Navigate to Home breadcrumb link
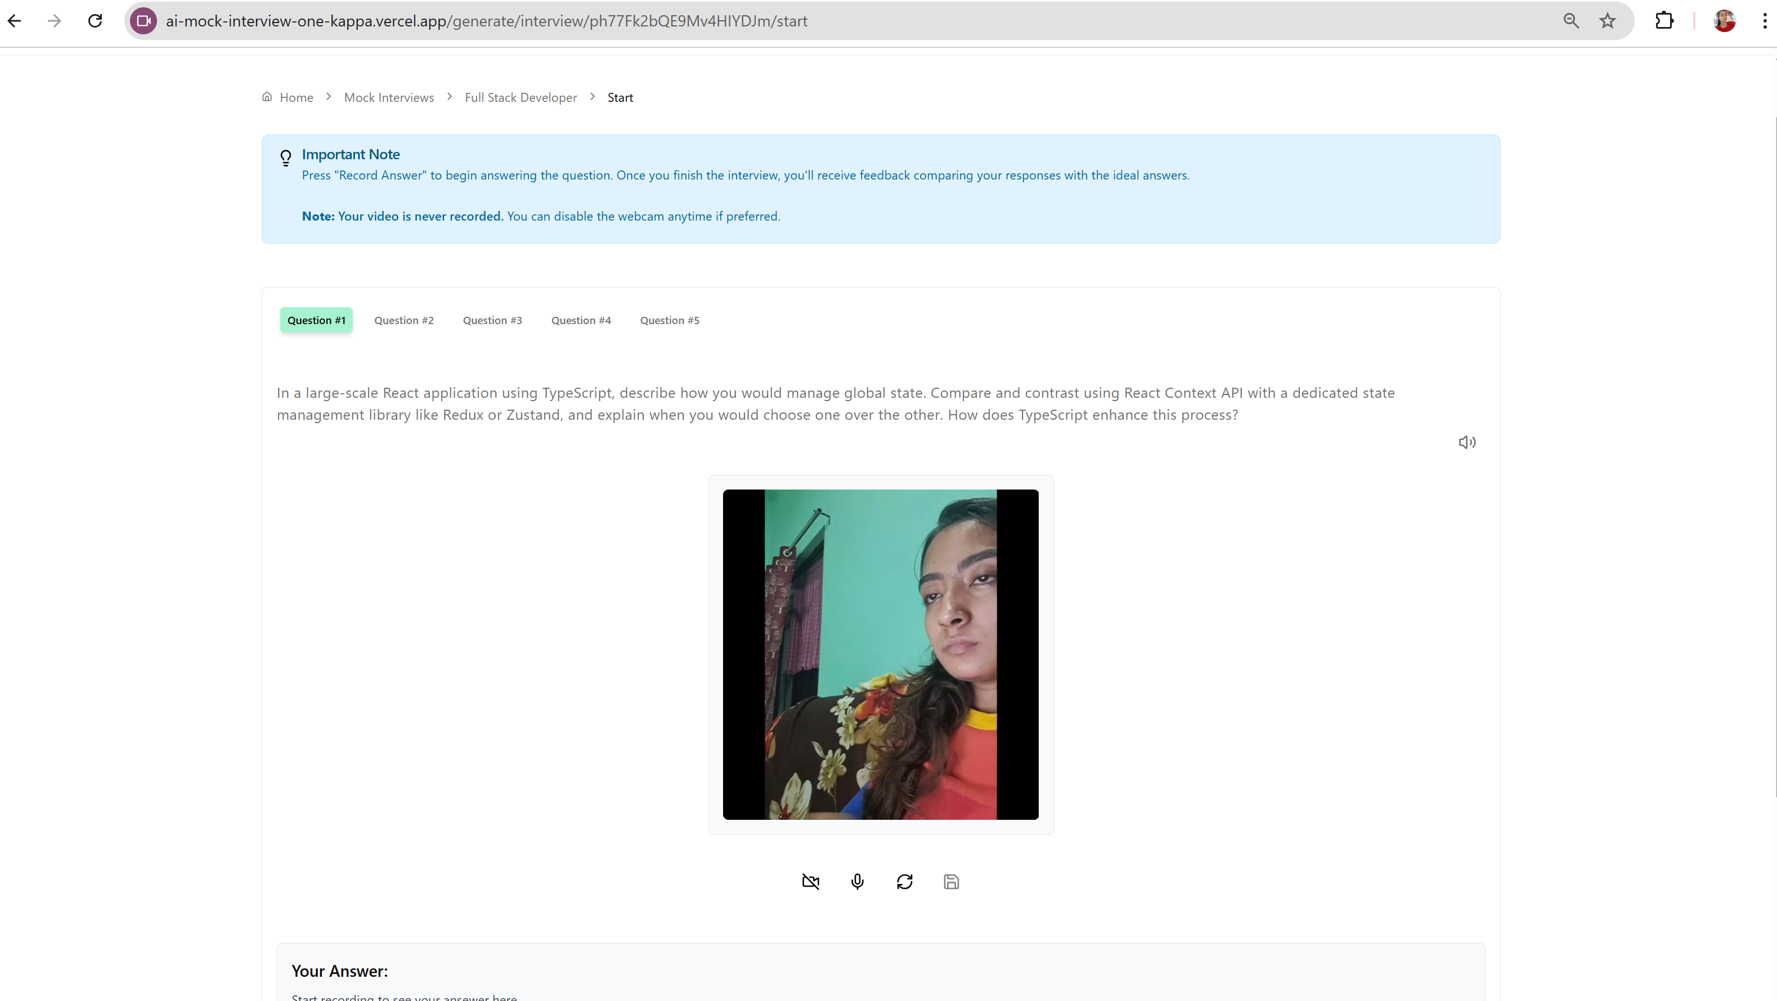This screenshot has height=1001, width=1777. pyautogui.click(x=296, y=97)
